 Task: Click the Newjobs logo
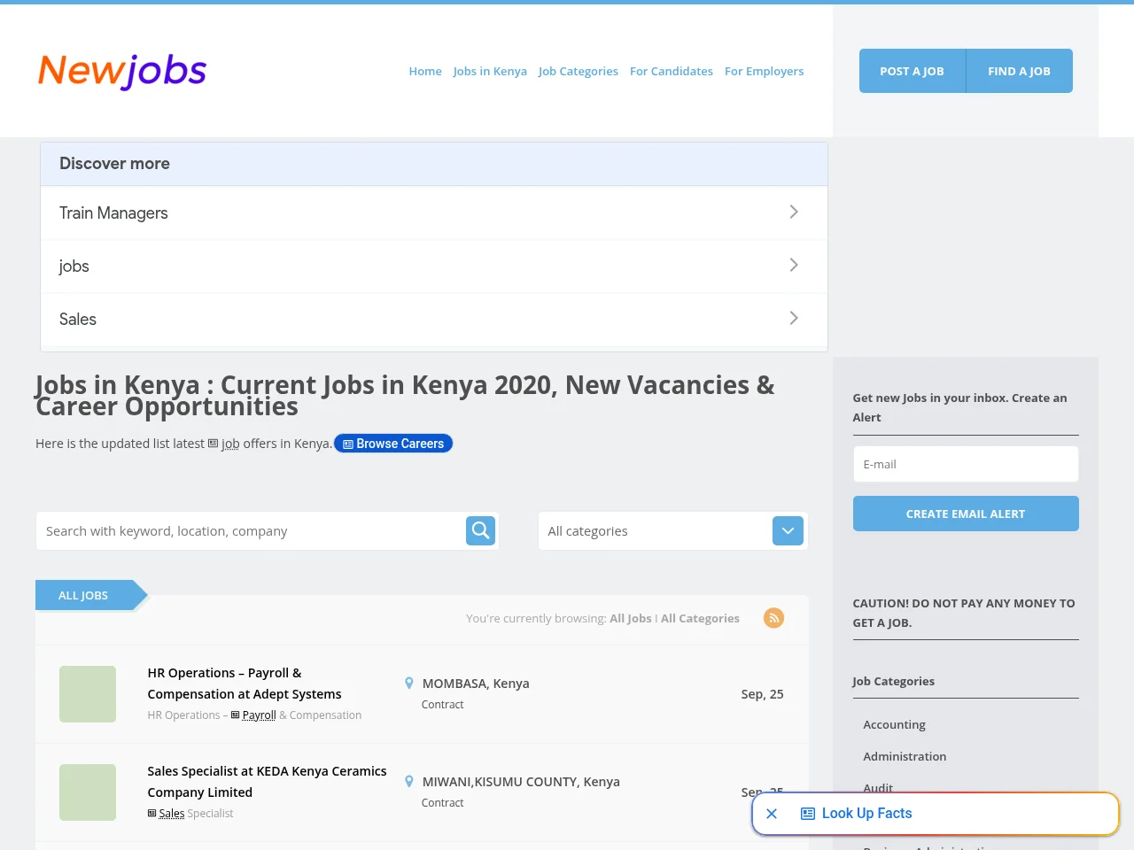point(122,71)
